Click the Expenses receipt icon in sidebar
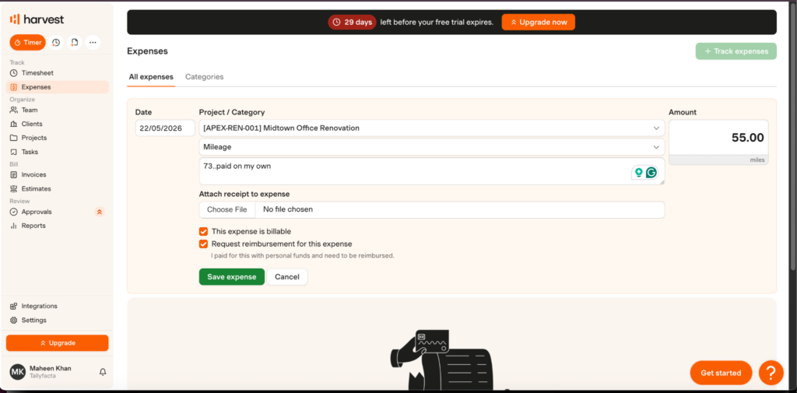This screenshot has width=797, height=393. coord(14,87)
